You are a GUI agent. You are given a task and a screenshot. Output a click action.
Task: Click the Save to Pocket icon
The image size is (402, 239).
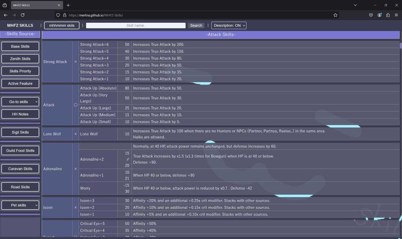coord(371,15)
